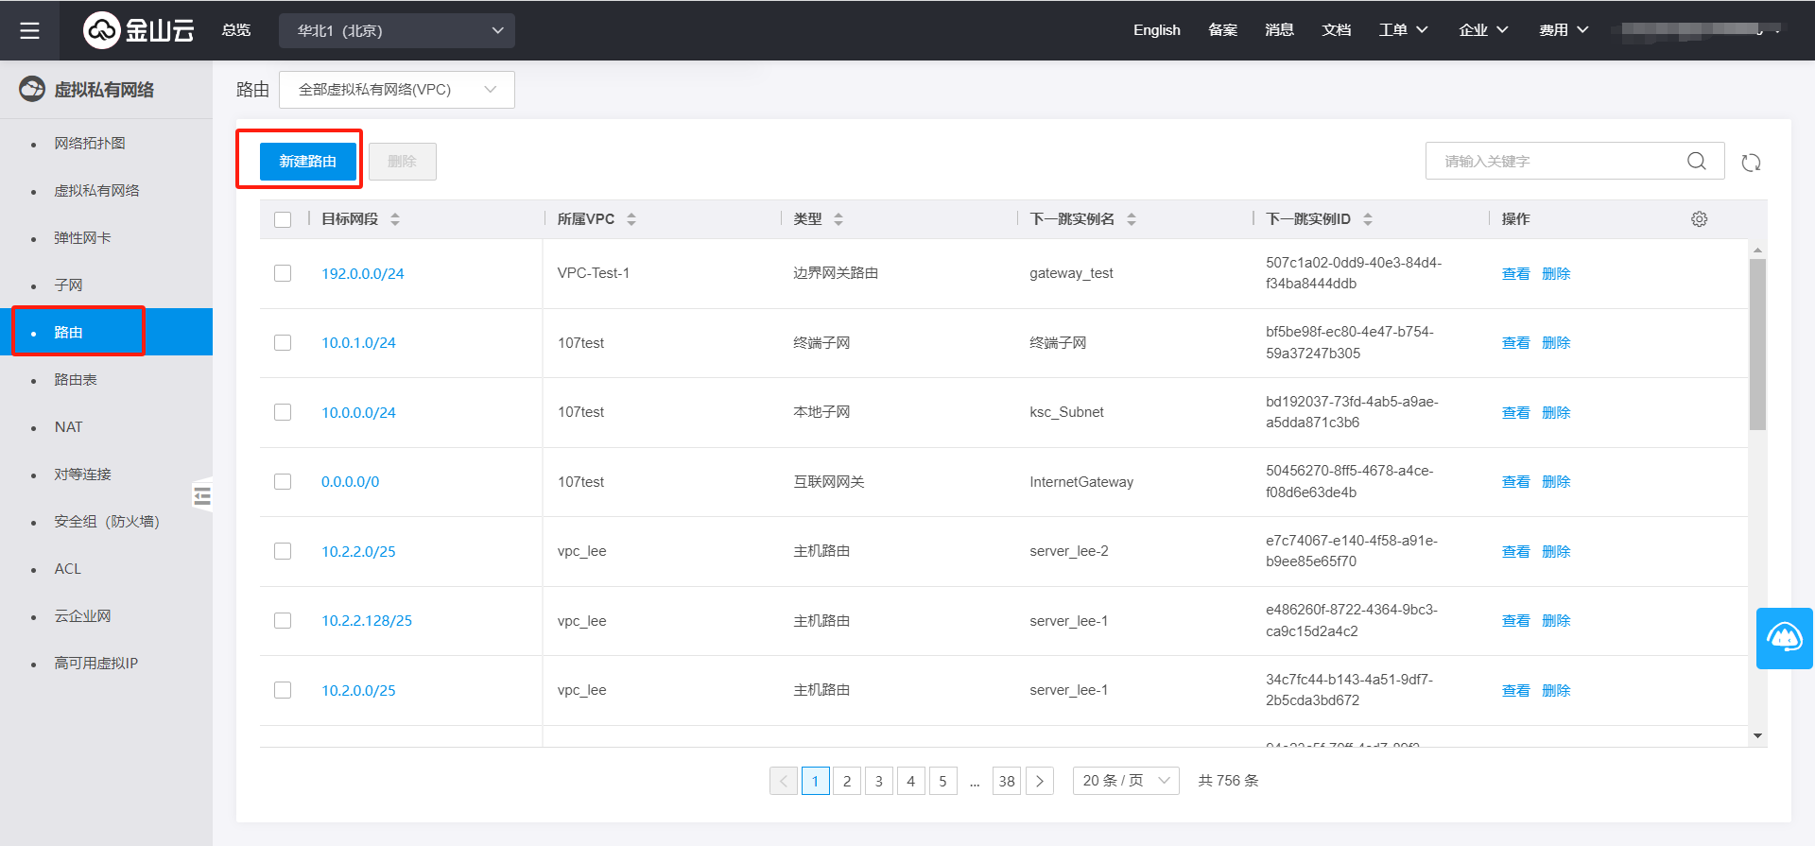1815x846 pixels.
Task: Toggle the select-all header checkbox
Action: [283, 219]
